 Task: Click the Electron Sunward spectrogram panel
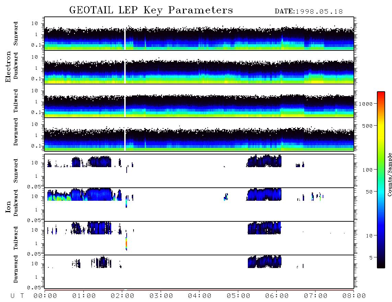coord(199,34)
